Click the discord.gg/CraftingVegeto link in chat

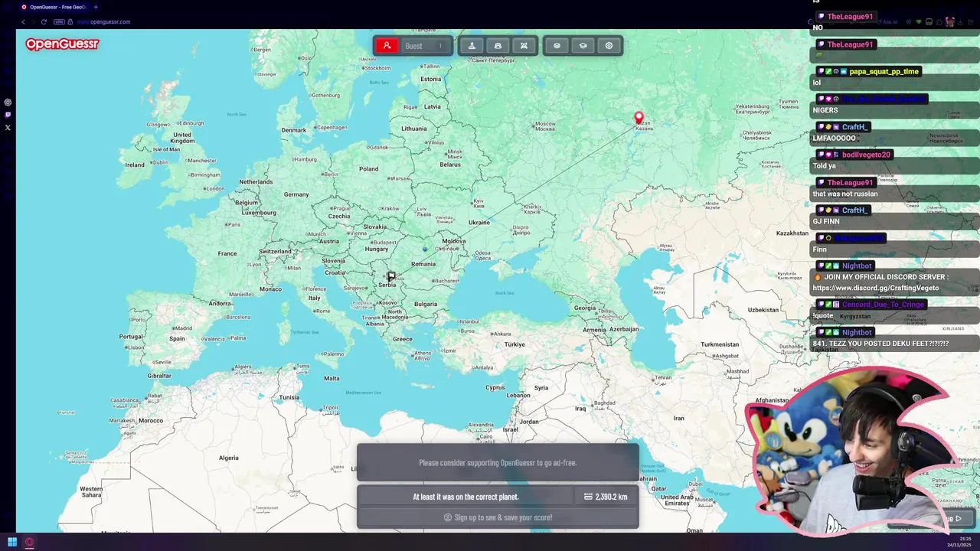(875, 288)
